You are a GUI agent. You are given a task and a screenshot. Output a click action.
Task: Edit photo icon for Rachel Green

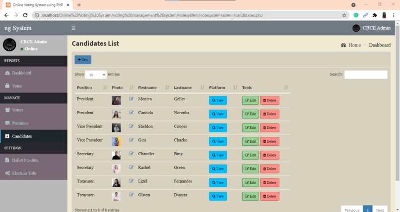(x=131, y=168)
